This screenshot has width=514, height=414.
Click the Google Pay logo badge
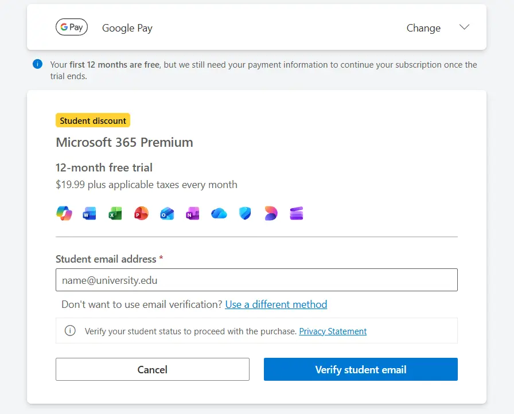[x=72, y=27]
